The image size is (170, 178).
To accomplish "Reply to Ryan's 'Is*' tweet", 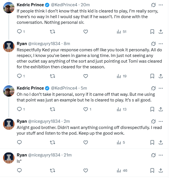I will tap(20, 170).
